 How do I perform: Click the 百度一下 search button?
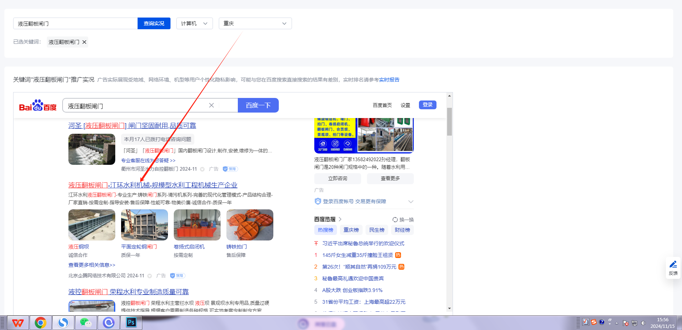[258, 105]
